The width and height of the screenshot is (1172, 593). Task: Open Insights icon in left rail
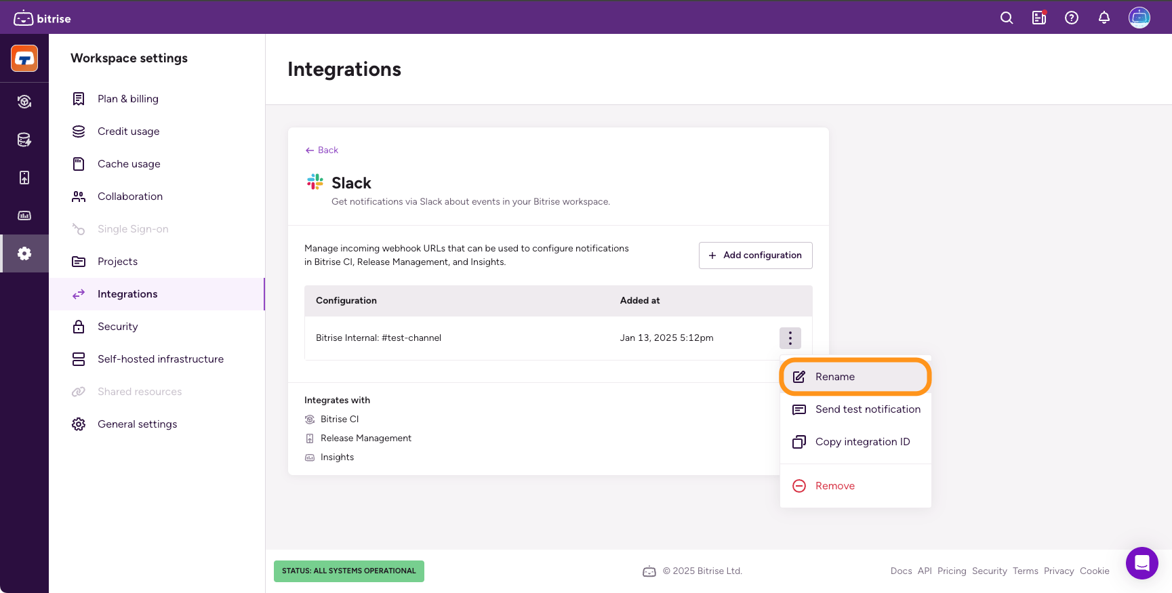click(x=24, y=216)
